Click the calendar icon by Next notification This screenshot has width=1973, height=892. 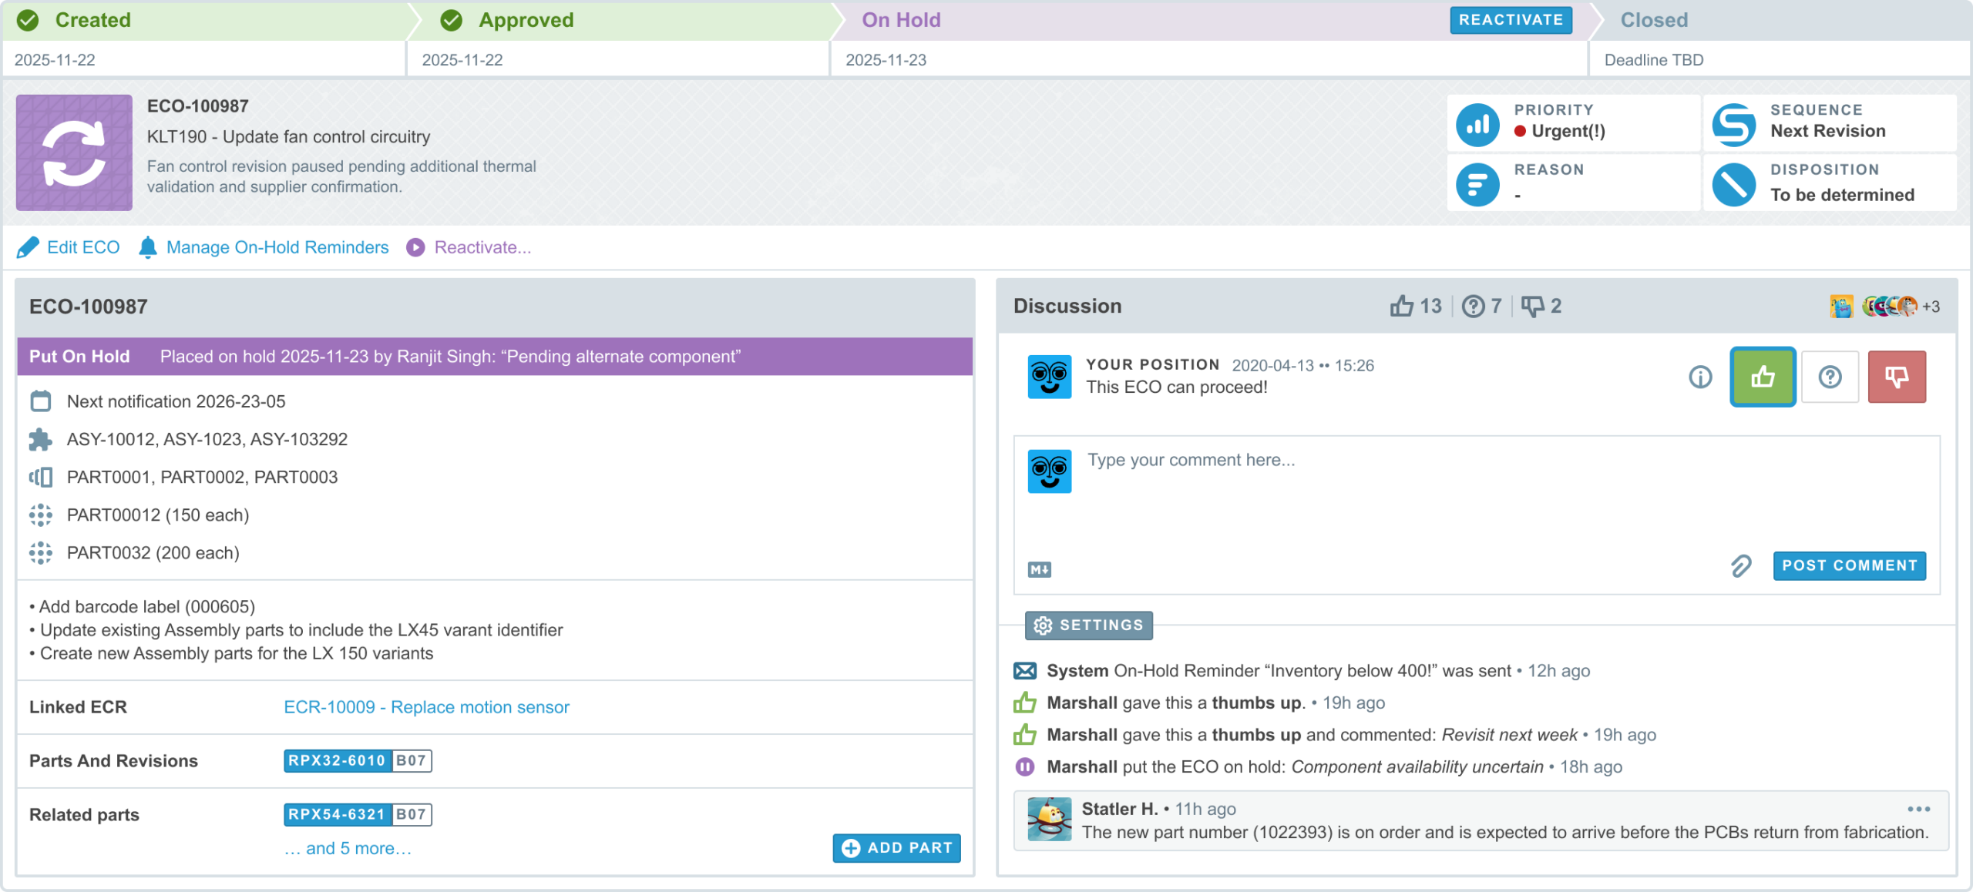41,401
